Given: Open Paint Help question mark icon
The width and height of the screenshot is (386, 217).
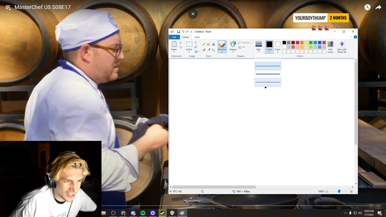Looking at the screenshot, I should click(355, 37).
